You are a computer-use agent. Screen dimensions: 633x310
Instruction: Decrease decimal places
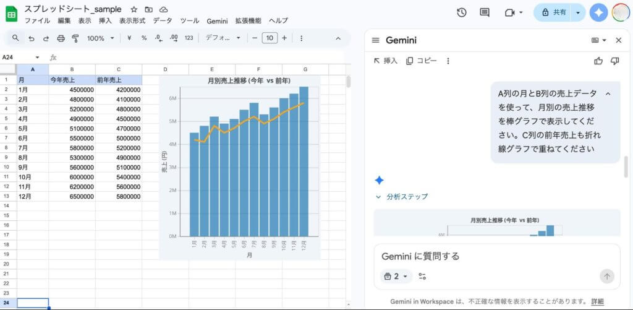coord(159,38)
